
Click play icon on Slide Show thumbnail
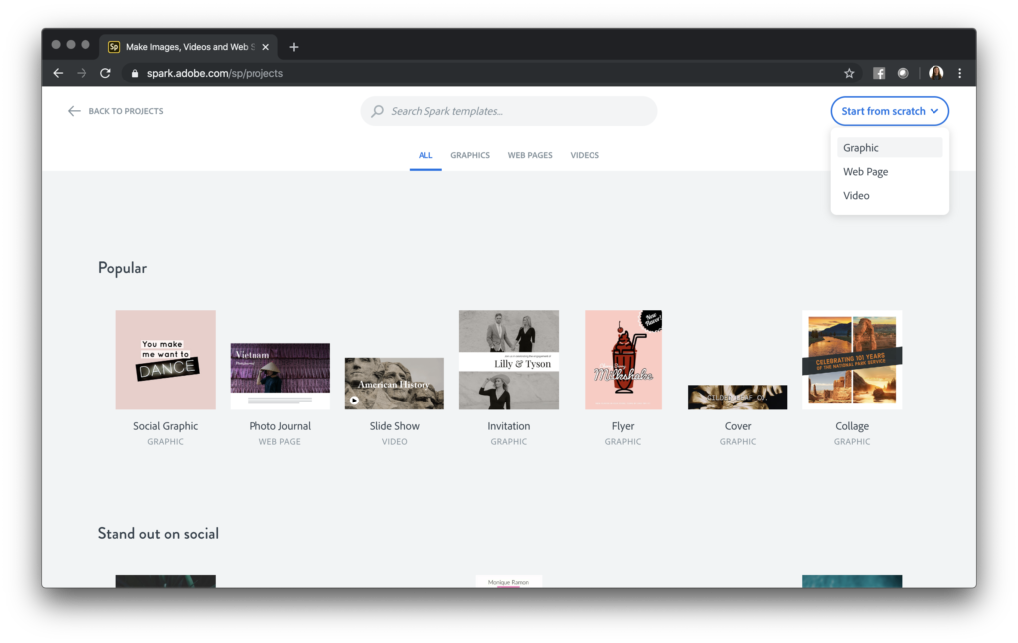(354, 401)
